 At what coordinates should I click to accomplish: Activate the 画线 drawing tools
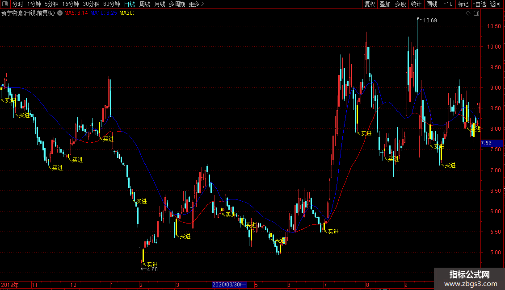432,4
